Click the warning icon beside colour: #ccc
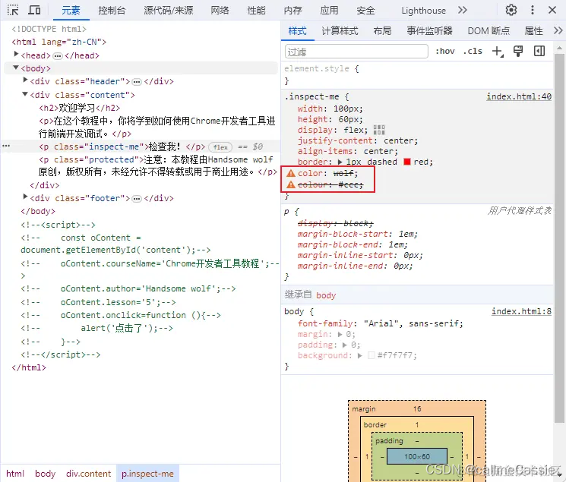 coord(290,184)
